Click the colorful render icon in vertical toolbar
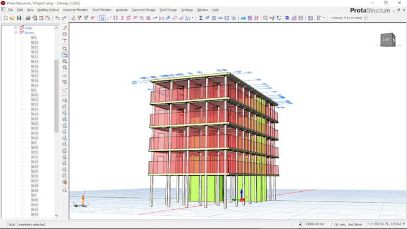The height and width of the screenshot is (229, 407). (x=65, y=182)
